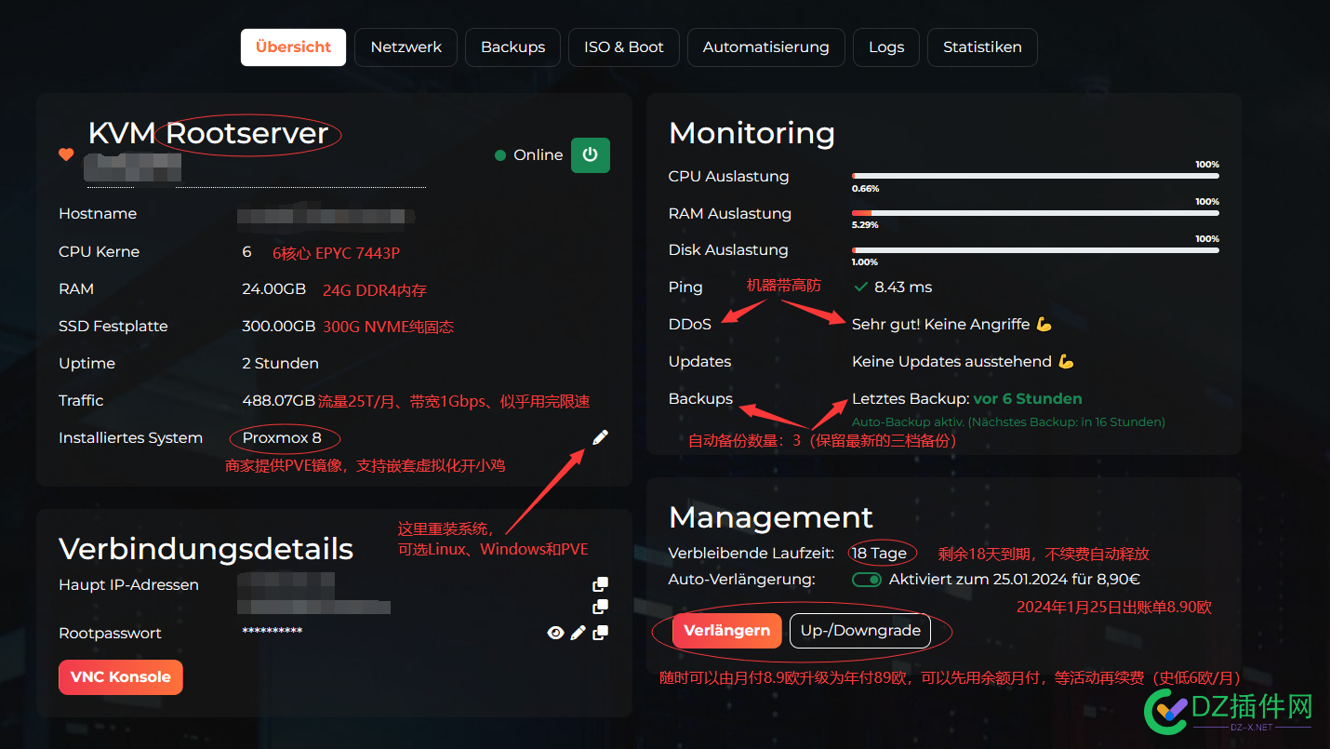Click the 5.29% RAM usage value
The image size is (1330, 749).
865,225
